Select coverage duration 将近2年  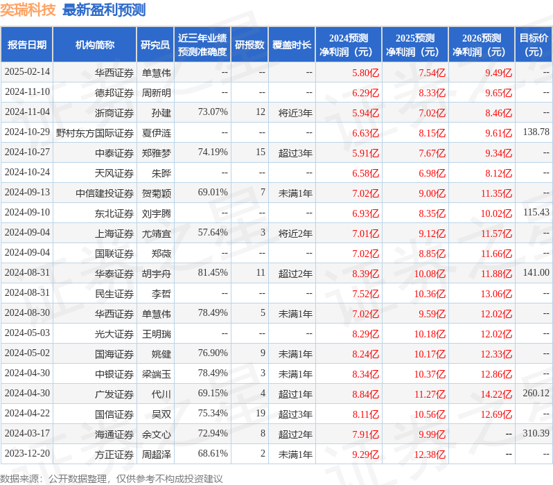point(295,233)
